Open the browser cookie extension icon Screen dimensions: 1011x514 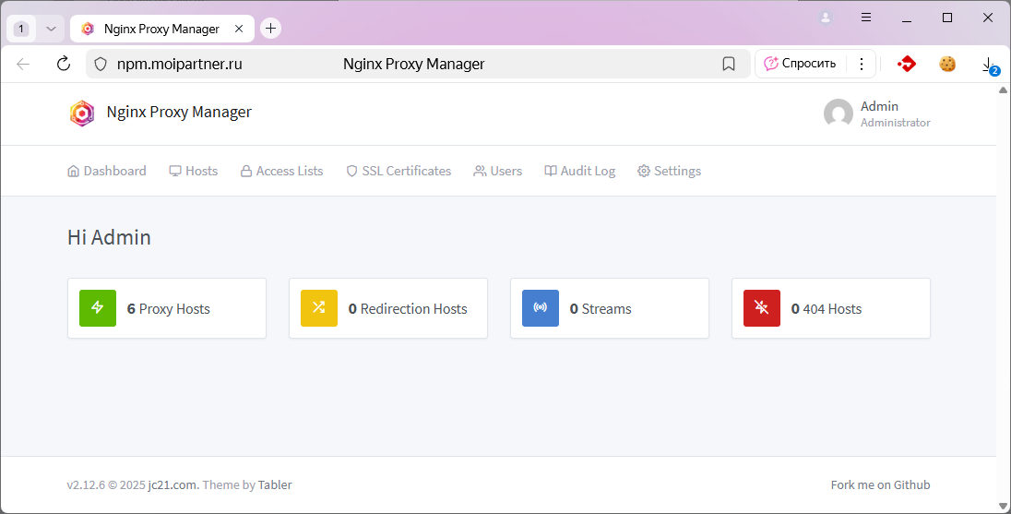947,64
